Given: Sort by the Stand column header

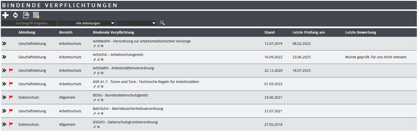Looking at the screenshot, I should 269,32.
